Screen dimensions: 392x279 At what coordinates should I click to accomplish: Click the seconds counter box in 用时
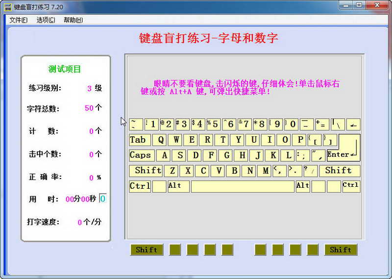pos(103,199)
